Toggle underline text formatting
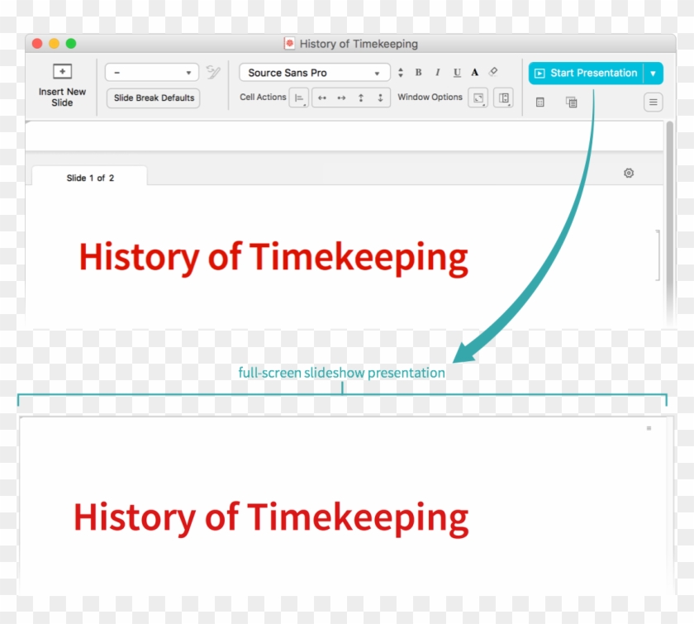The height and width of the screenshot is (624, 694). (457, 73)
